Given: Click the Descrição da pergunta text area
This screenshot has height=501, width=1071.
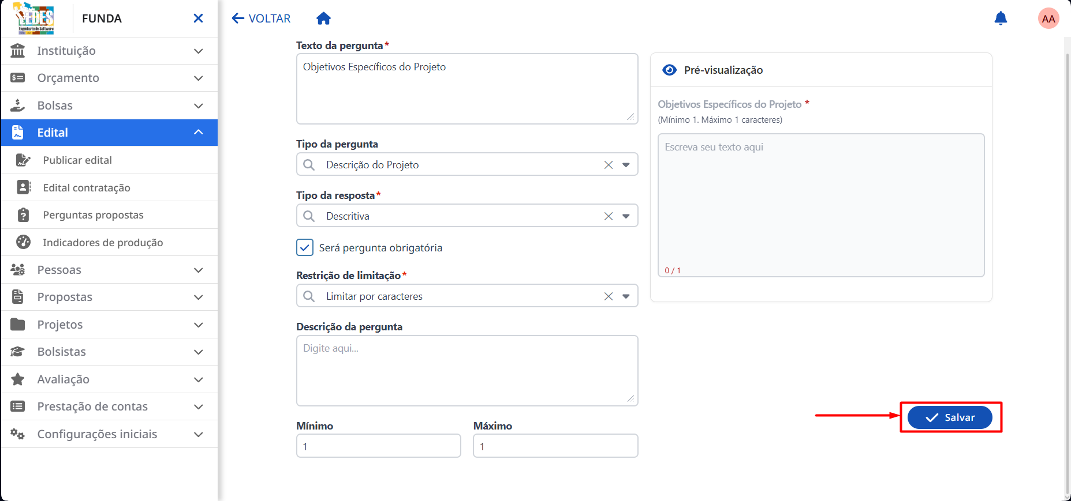Looking at the screenshot, I should [x=467, y=371].
